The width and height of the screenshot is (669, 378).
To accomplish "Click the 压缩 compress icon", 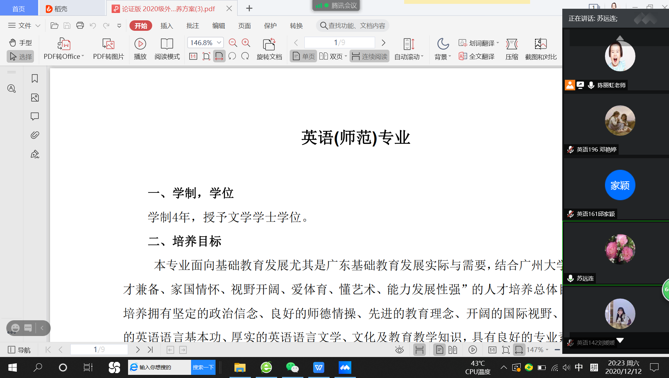I will point(512,44).
